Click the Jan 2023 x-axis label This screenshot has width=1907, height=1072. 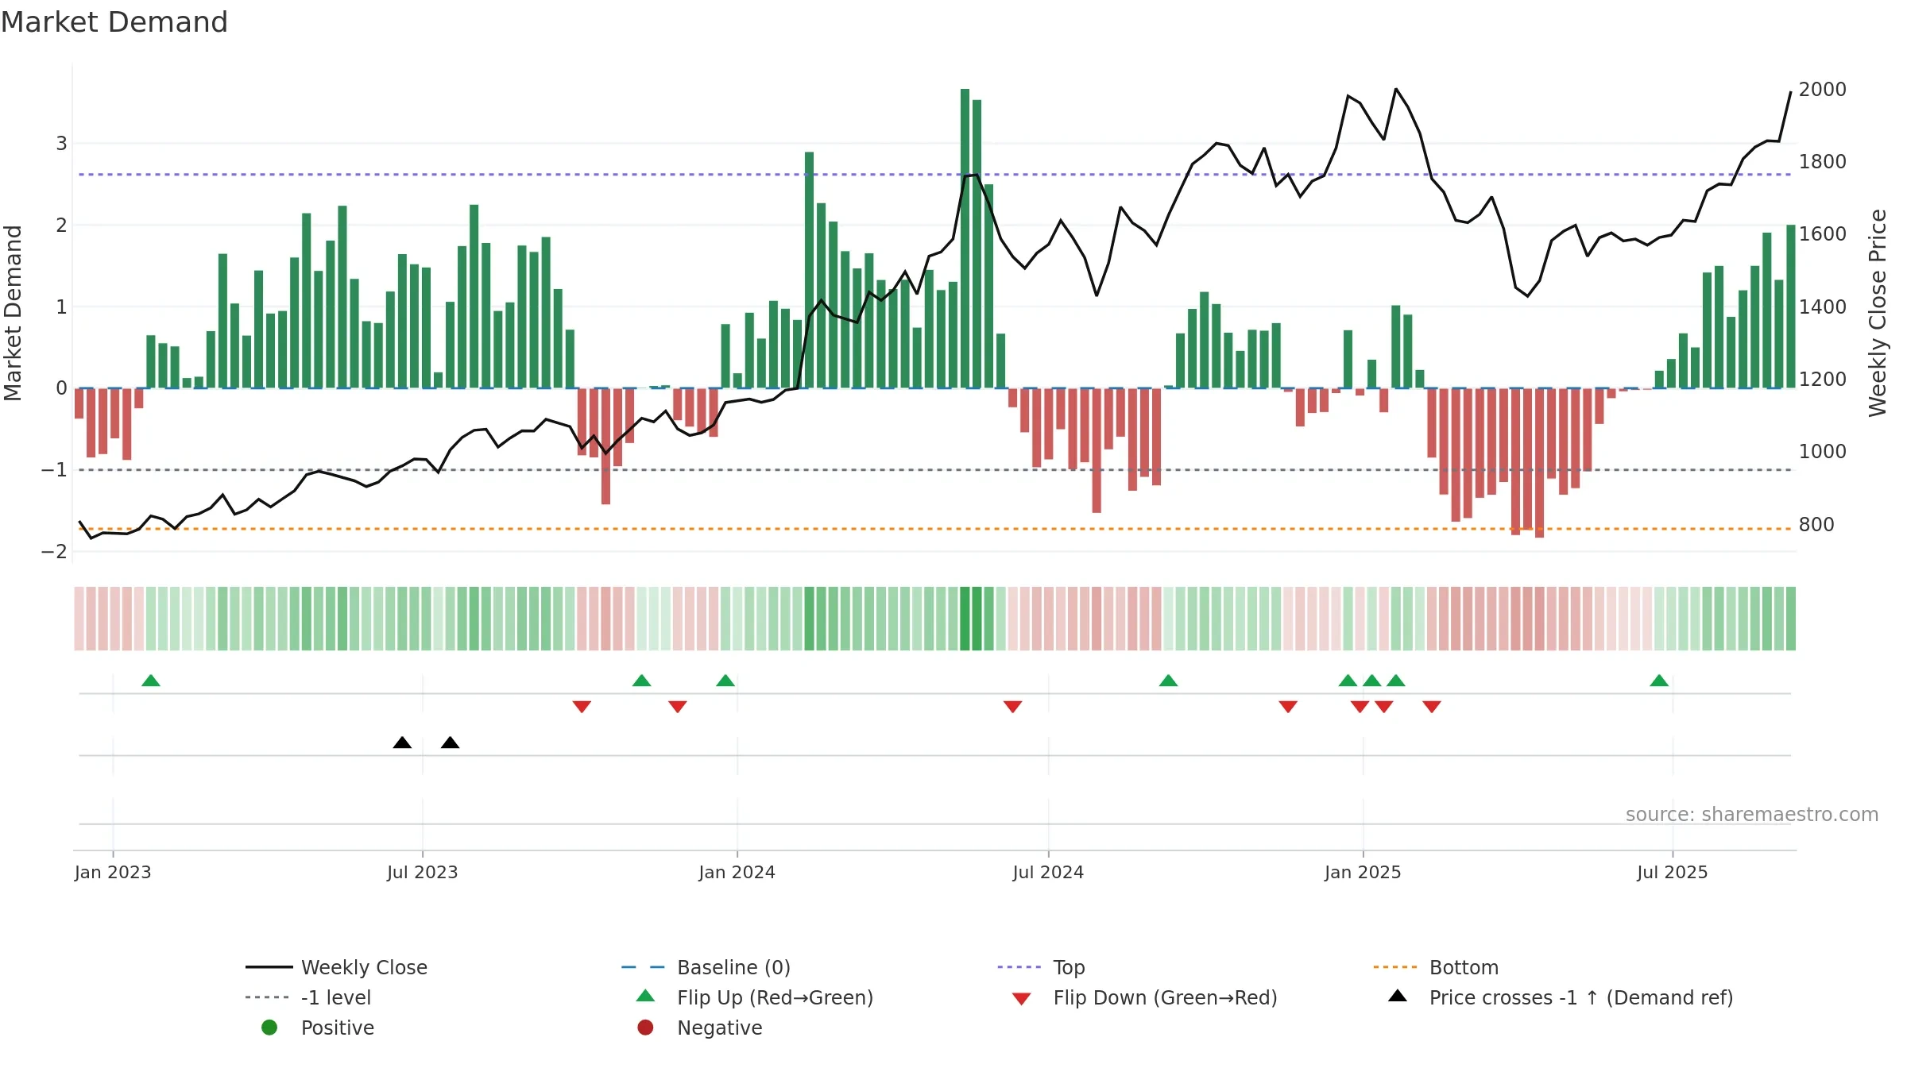(x=113, y=872)
